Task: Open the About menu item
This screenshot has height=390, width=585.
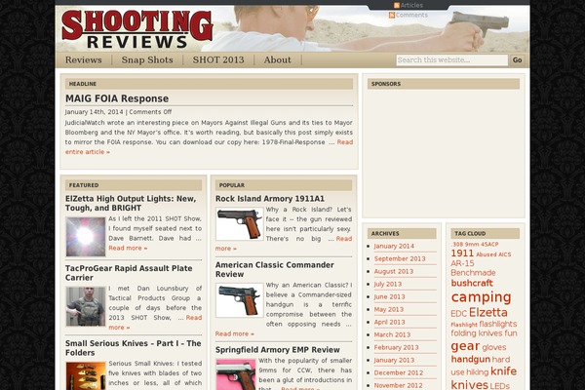Action: pos(278,59)
